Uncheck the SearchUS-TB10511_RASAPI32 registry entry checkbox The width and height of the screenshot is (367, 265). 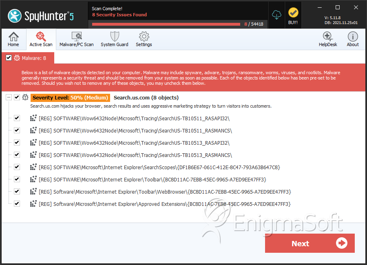(x=17, y=118)
